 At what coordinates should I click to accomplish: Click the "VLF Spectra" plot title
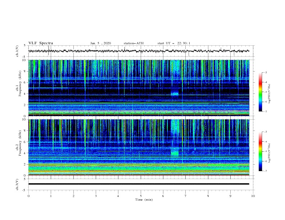pyautogui.click(x=41, y=43)
